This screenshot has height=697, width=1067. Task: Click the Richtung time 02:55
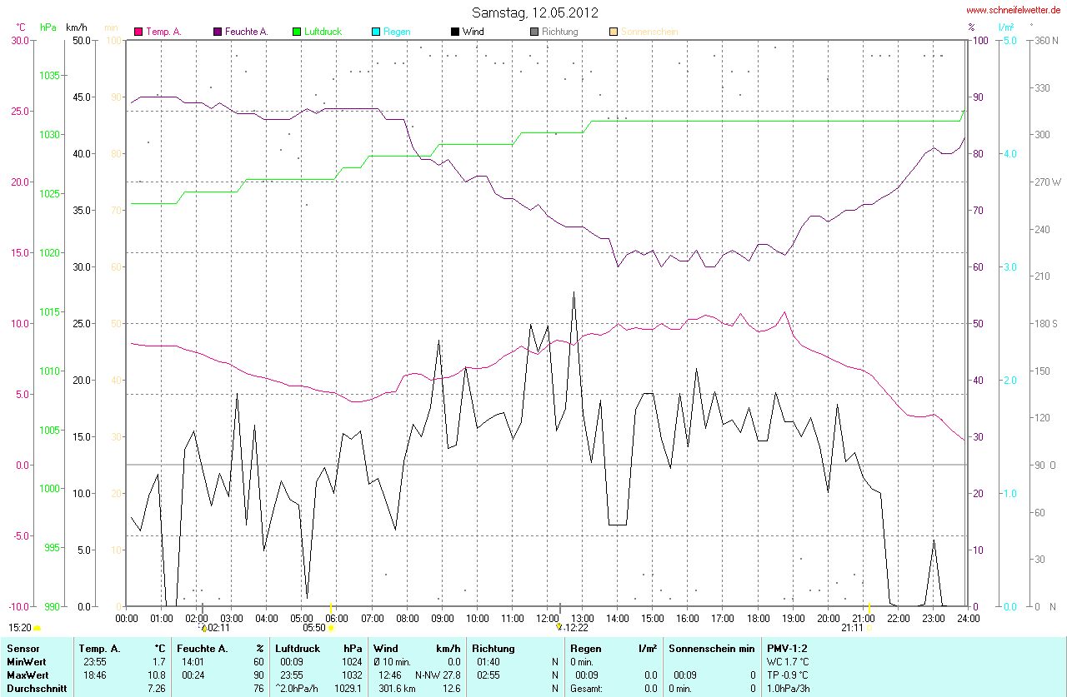(x=488, y=675)
